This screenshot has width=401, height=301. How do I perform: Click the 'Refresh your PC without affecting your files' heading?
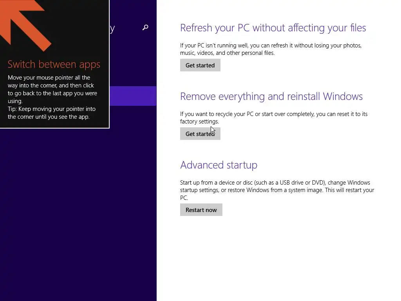[x=273, y=28]
